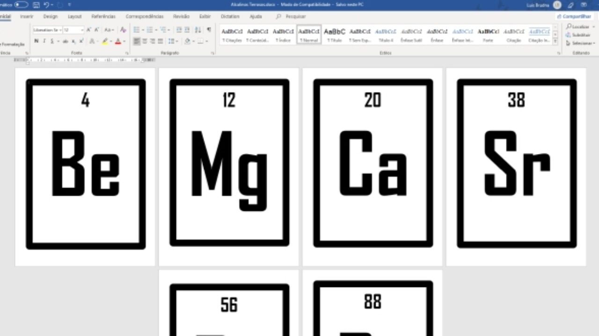The width and height of the screenshot is (599, 336).
Task: Click the Numbering list icon
Action: 150,30
